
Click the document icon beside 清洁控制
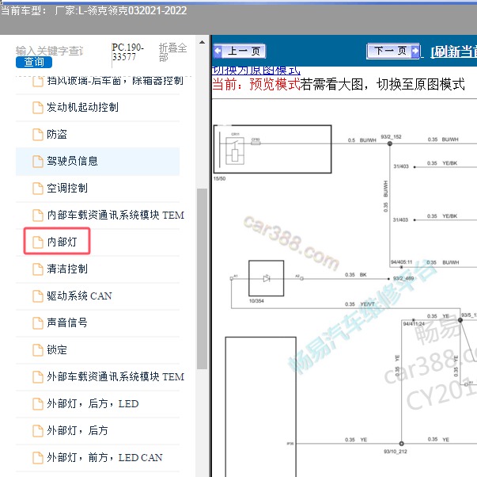(x=38, y=269)
